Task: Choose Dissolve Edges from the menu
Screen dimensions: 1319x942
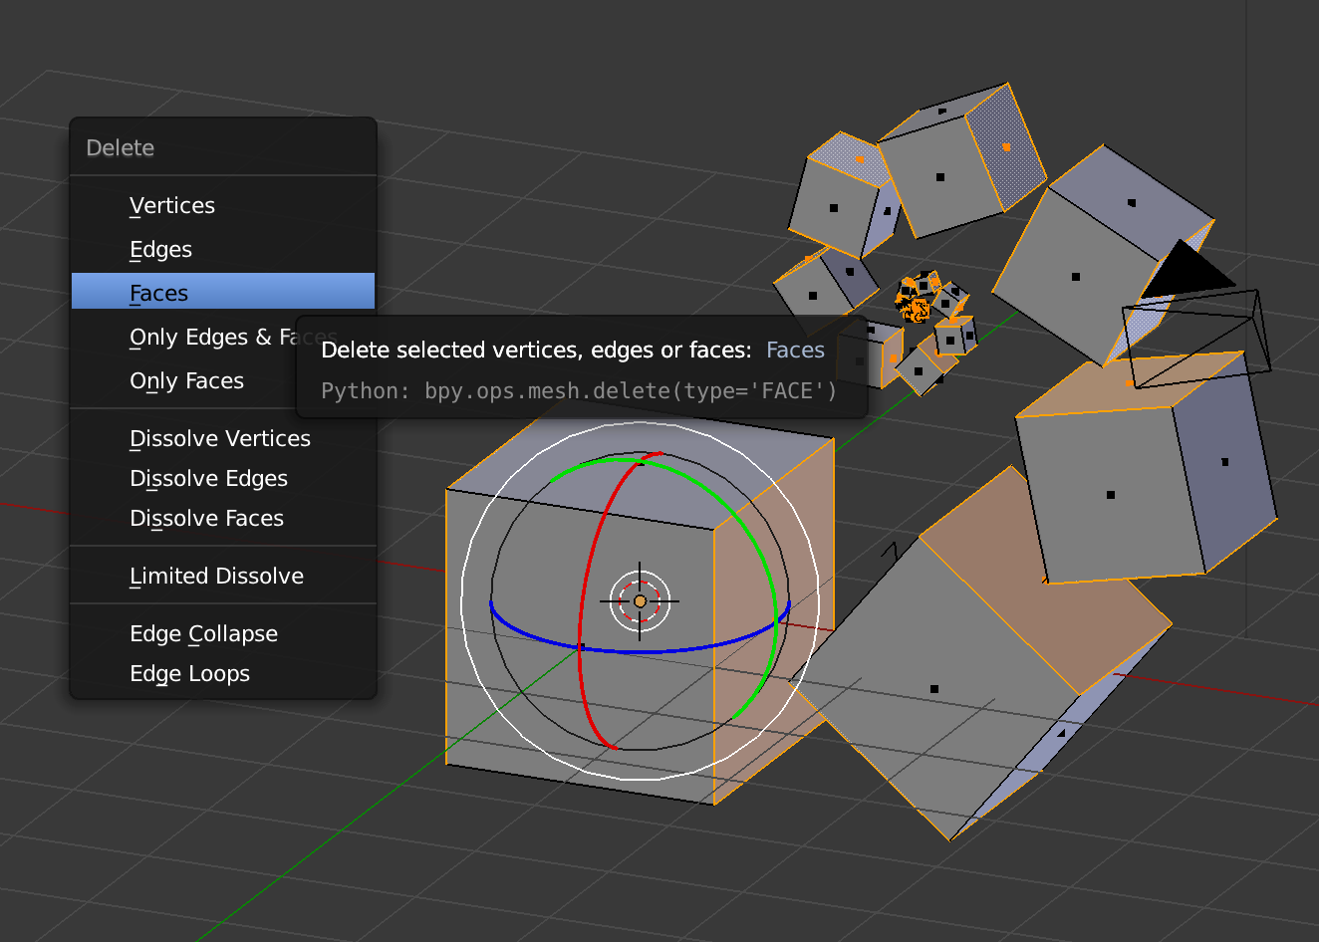Action: (208, 478)
